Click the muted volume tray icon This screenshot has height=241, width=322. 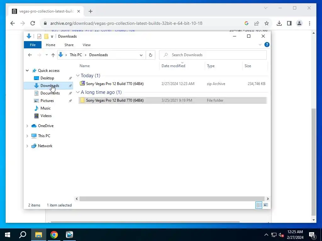281,235
